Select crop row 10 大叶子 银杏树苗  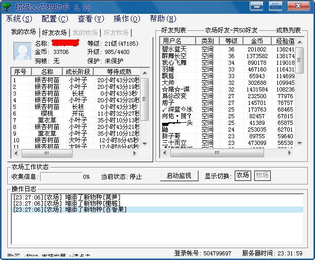click(76, 140)
